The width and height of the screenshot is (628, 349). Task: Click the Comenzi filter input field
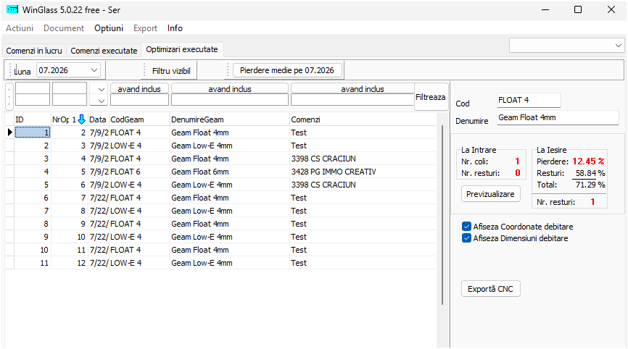pyautogui.click(x=352, y=100)
